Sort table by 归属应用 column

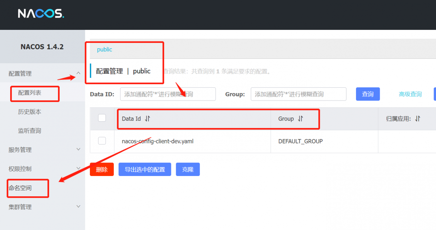[418, 119]
